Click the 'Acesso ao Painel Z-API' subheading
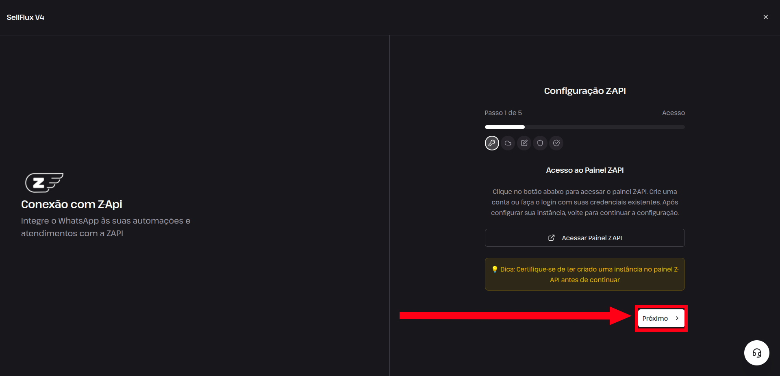This screenshot has height=376, width=780. tap(585, 170)
